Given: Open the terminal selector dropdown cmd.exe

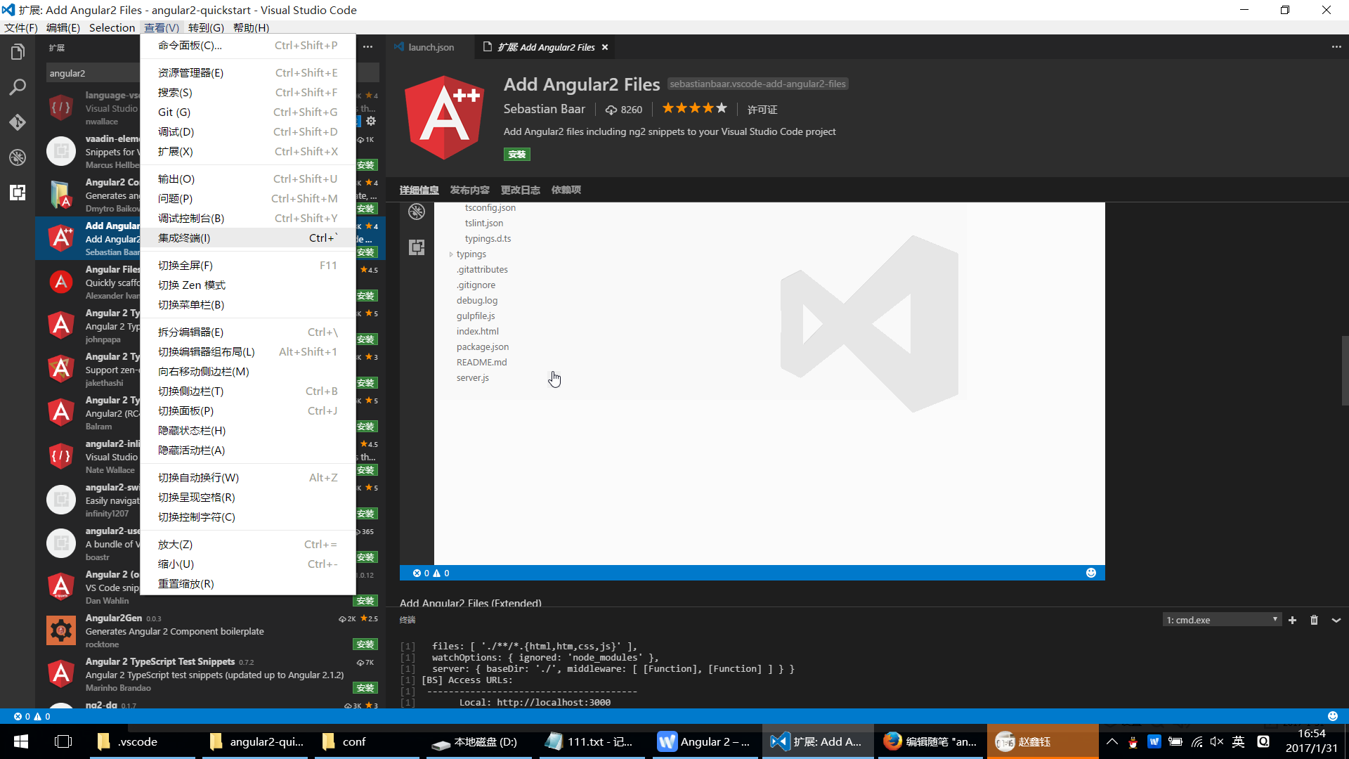Looking at the screenshot, I should [x=1222, y=620].
